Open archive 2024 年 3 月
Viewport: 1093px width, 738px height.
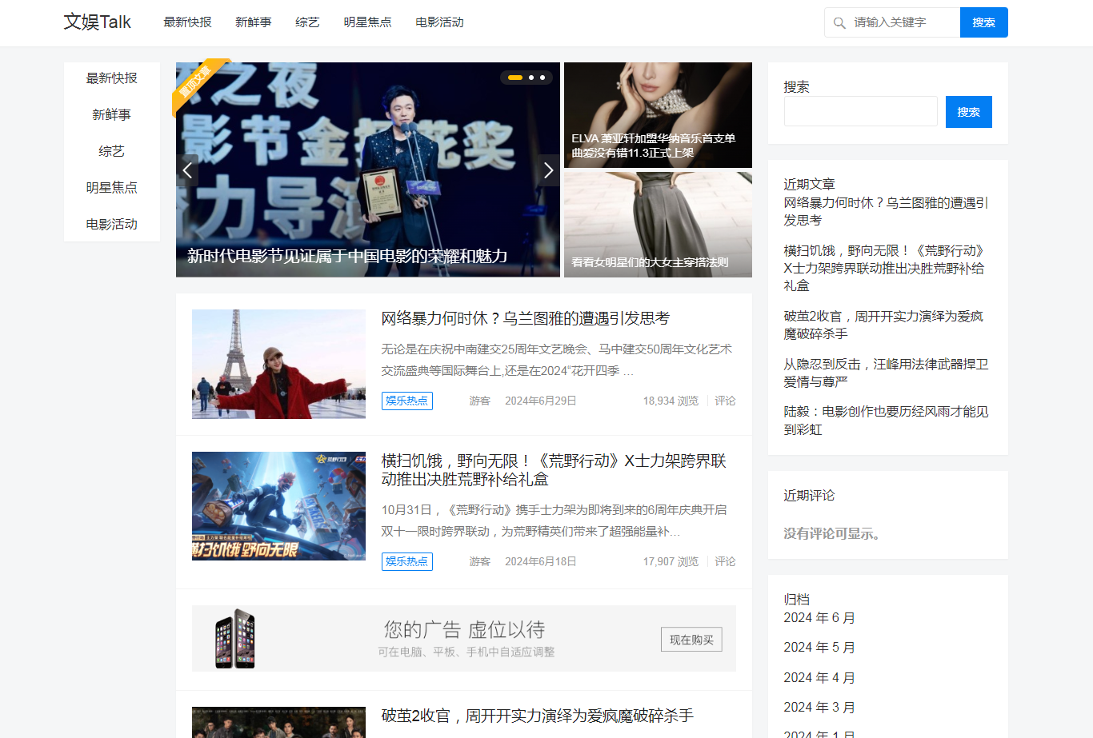[x=819, y=708]
